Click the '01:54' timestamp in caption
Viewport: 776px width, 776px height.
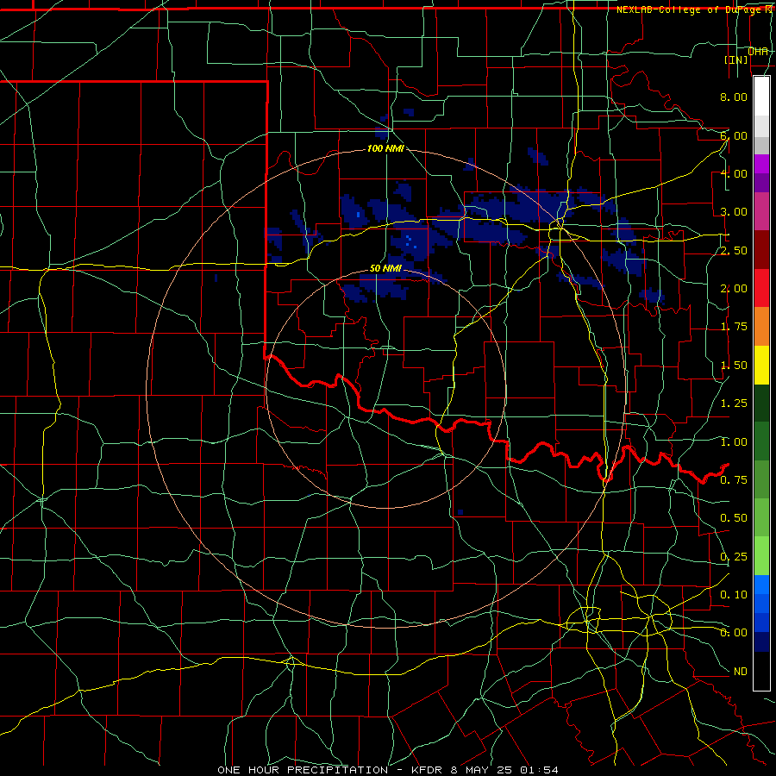(x=539, y=770)
